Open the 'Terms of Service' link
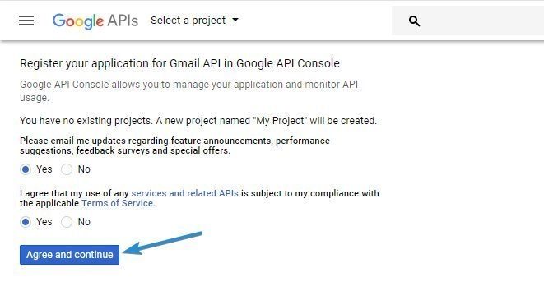Screen dimensions: 544x305 point(117,203)
